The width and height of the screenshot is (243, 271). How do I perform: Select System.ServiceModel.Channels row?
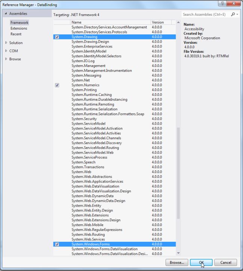pyautogui.click(x=114, y=138)
